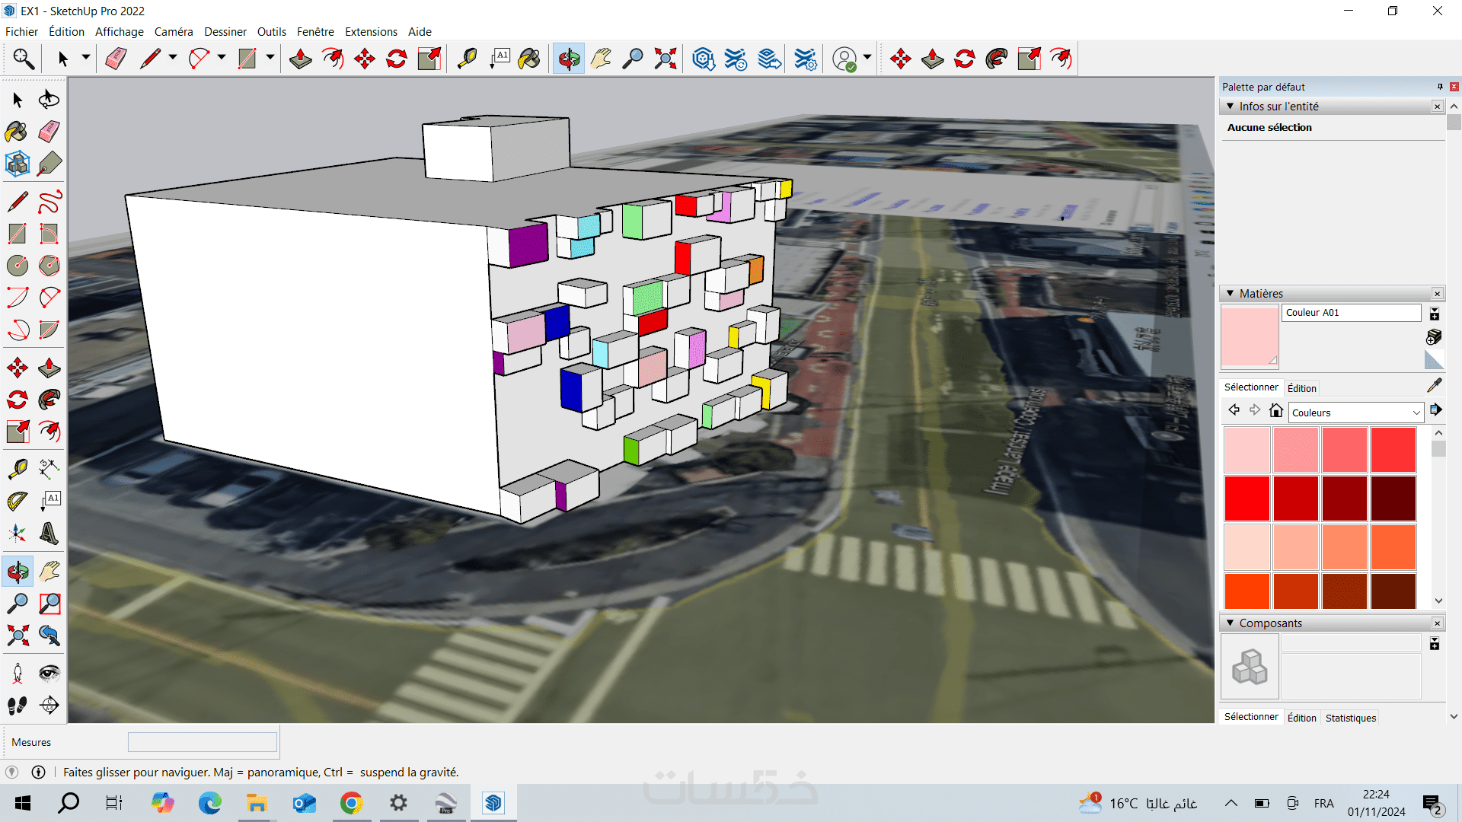This screenshot has width=1462, height=822.
Task: Select the Paint Bucket tool in left toolbar
Action: click(x=17, y=132)
